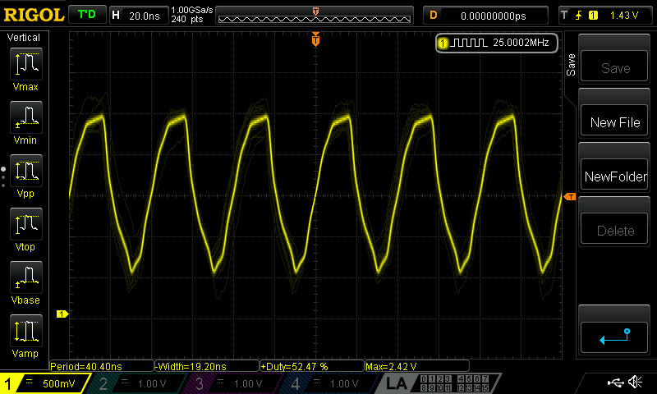Open the LA logic analyzer tab
Viewport: 657px width, 394px height.
click(x=396, y=383)
